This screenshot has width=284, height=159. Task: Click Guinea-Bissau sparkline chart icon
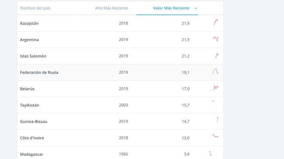click(217, 120)
